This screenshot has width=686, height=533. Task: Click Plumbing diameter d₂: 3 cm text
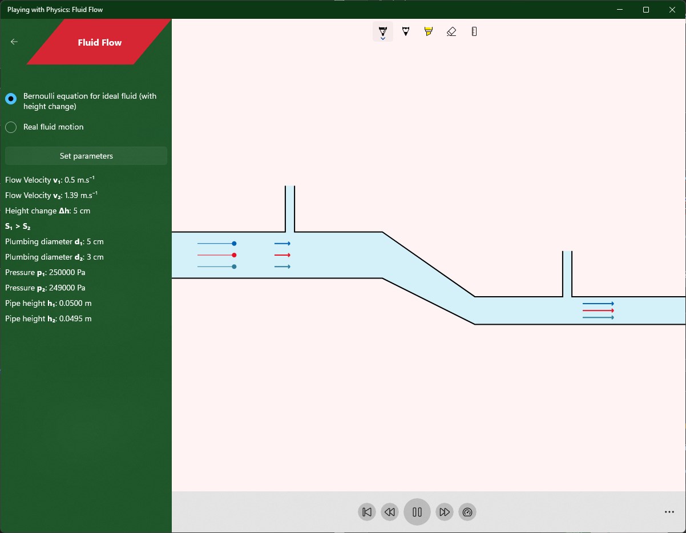(54, 257)
